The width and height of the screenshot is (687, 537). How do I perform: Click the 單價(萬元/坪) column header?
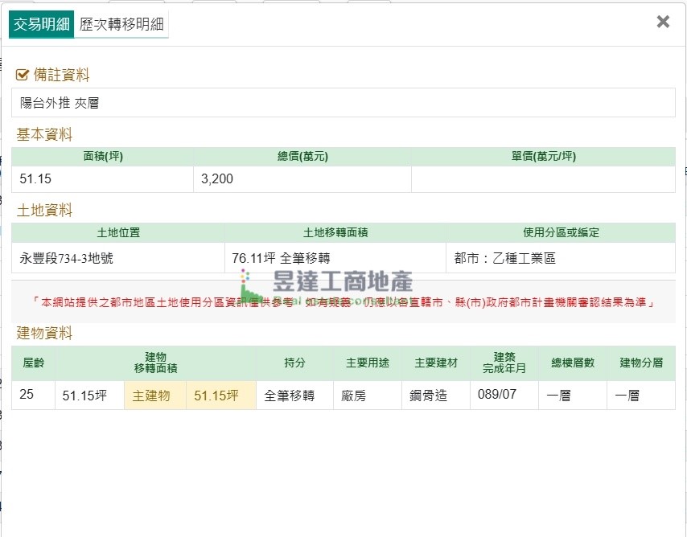pos(543,157)
